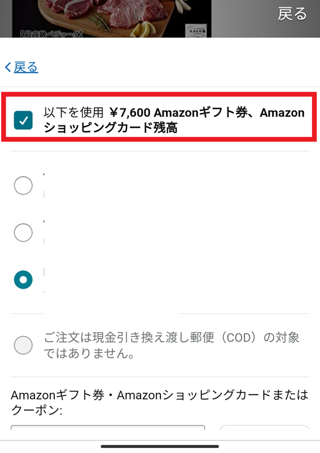Select the first unselected payment radio button
The width and height of the screenshot is (320, 453).
(x=23, y=185)
